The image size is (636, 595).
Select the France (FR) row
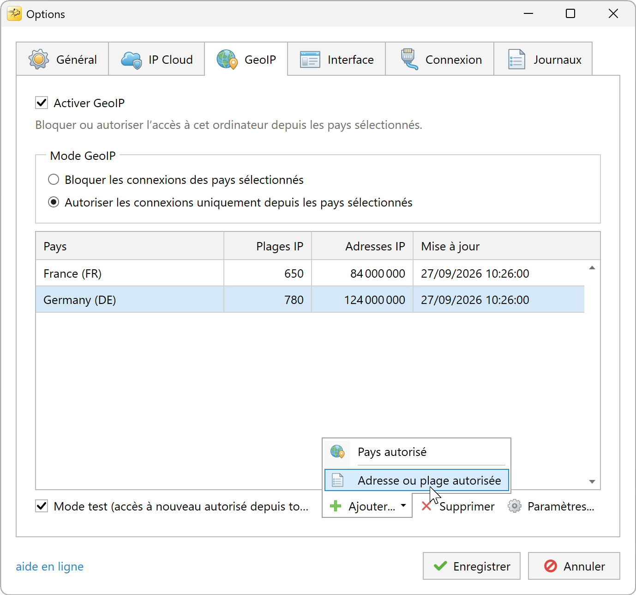pyautogui.click(x=310, y=273)
